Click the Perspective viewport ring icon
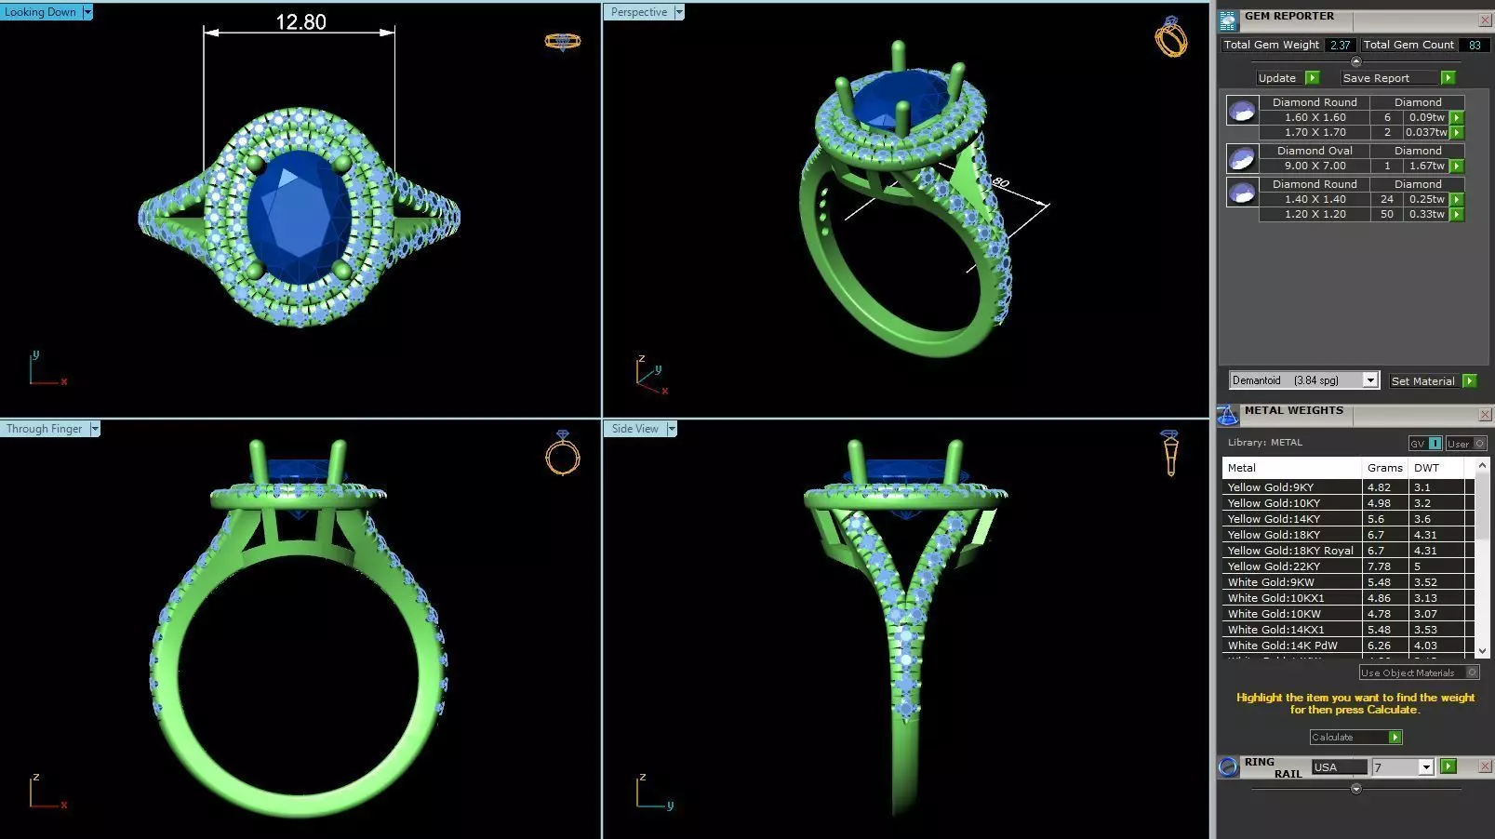This screenshot has height=839, width=1495. (1170, 38)
